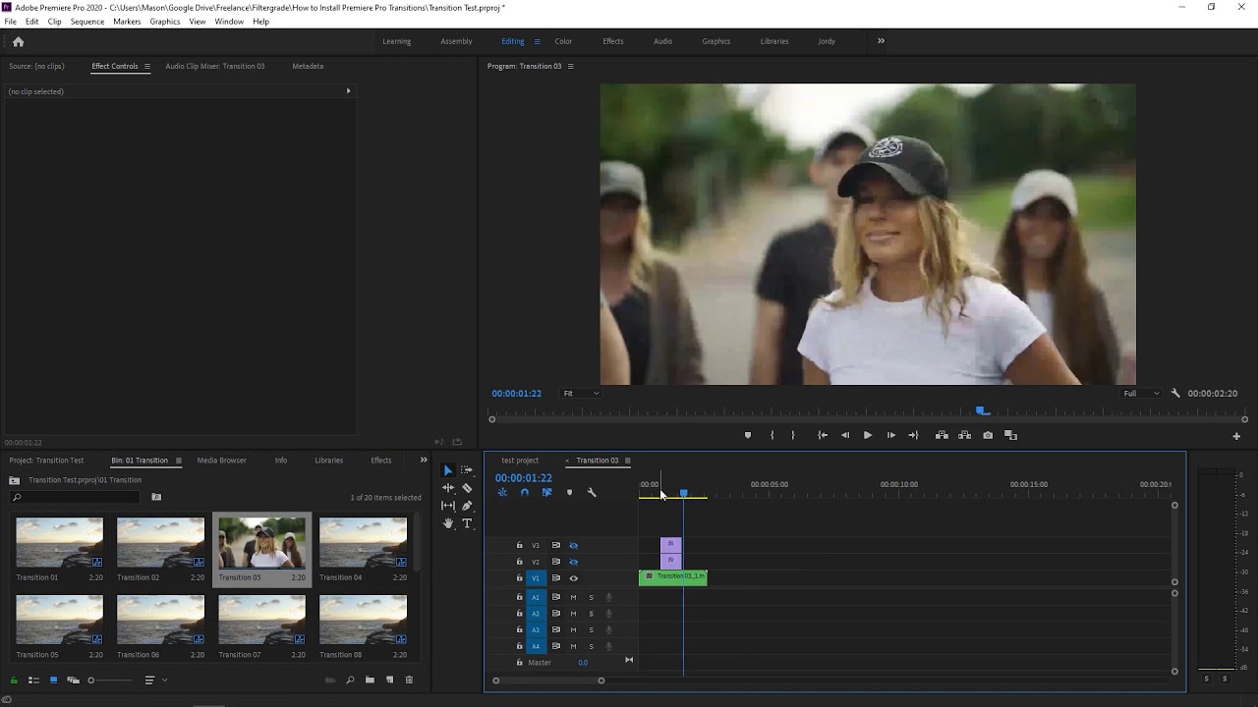The height and width of the screenshot is (707, 1258).
Task: Click the Export Frame camera icon
Action: 988,435
